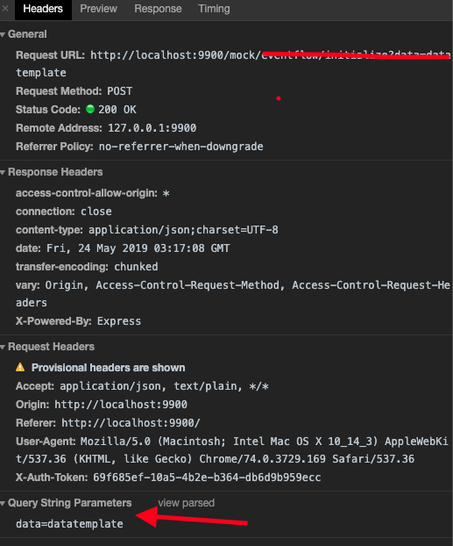Click the green status code indicator
The height and width of the screenshot is (546, 453).
coord(90,109)
